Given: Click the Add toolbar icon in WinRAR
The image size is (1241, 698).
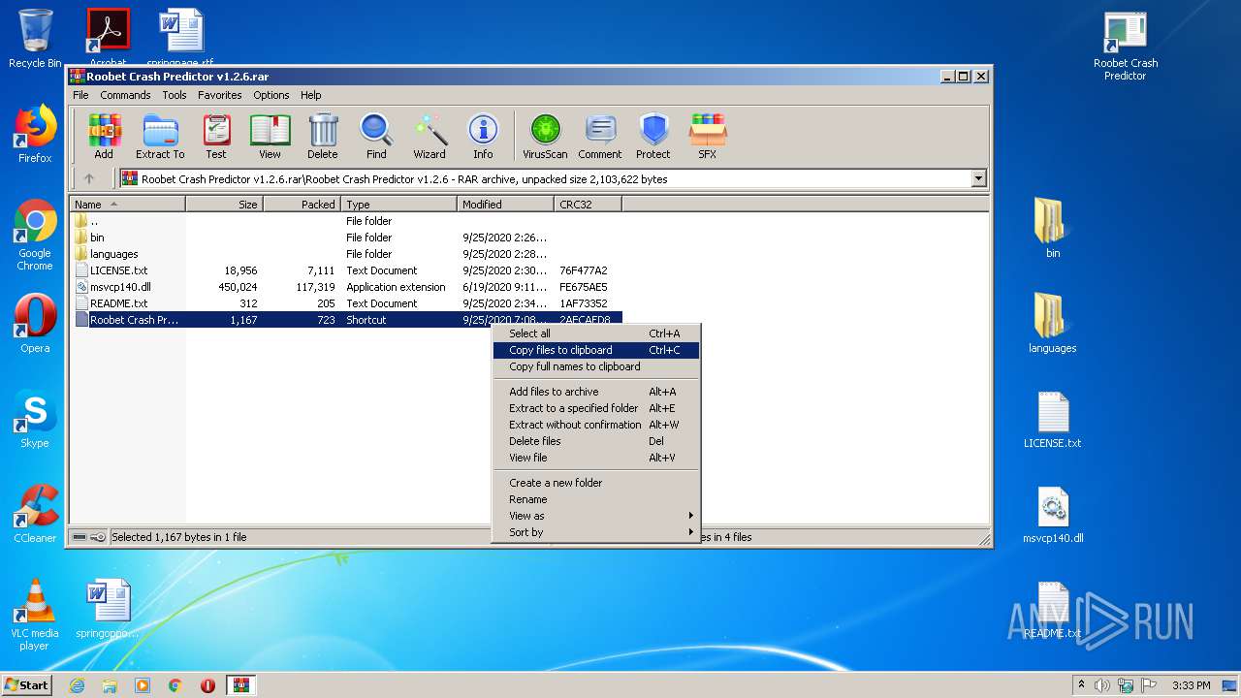Looking at the screenshot, I should 104,137.
